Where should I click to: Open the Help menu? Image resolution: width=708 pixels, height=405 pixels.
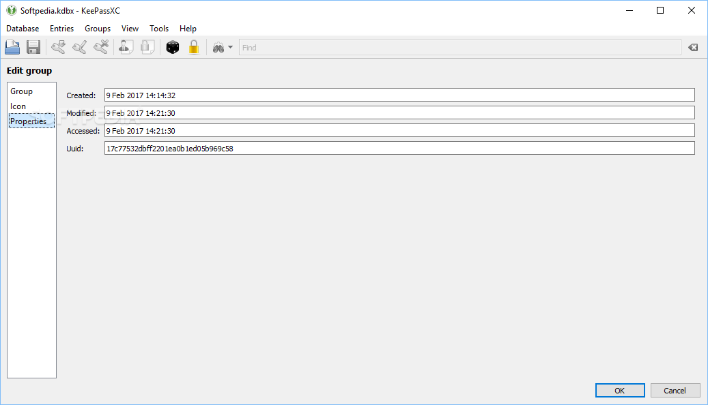pos(188,29)
